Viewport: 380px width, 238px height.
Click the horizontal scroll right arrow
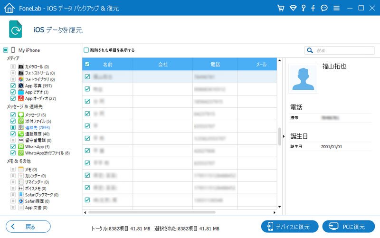[275, 212]
